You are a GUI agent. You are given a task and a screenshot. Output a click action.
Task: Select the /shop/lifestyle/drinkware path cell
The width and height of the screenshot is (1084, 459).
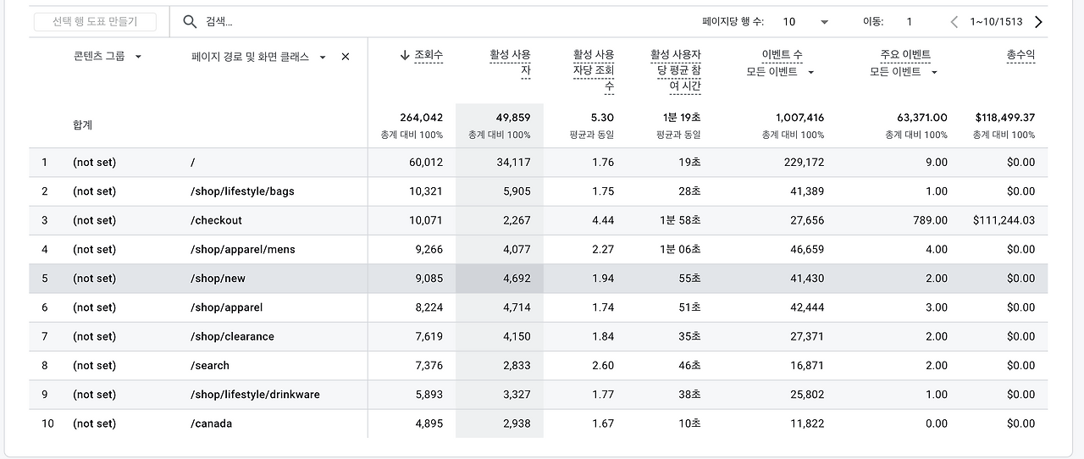[255, 395]
